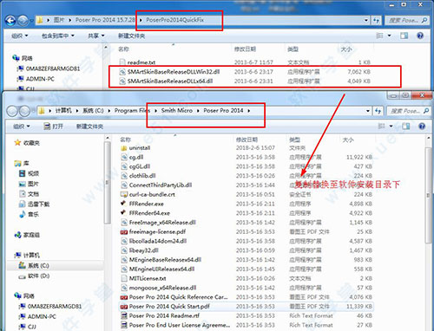Click 新建文件夹 in the Poser Pro 2014 window toolbar

point(89,127)
